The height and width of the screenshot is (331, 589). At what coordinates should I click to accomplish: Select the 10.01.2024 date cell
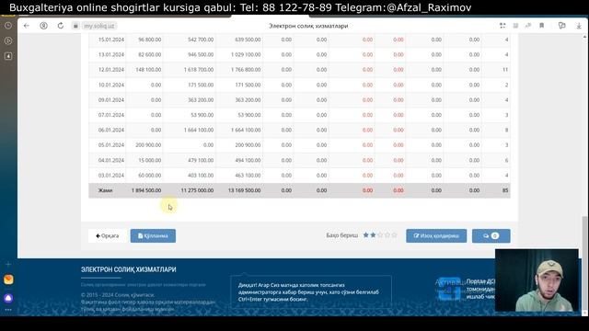pyautogui.click(x=110, y=85)
